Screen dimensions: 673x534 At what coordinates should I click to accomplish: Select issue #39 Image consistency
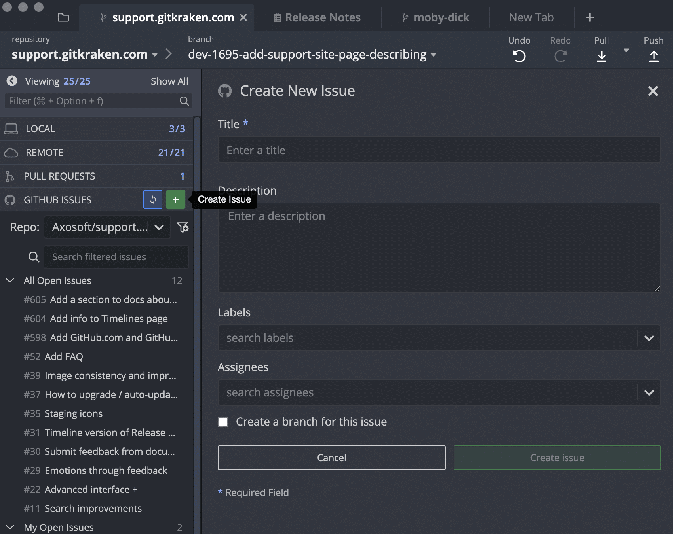click(100, 375)
